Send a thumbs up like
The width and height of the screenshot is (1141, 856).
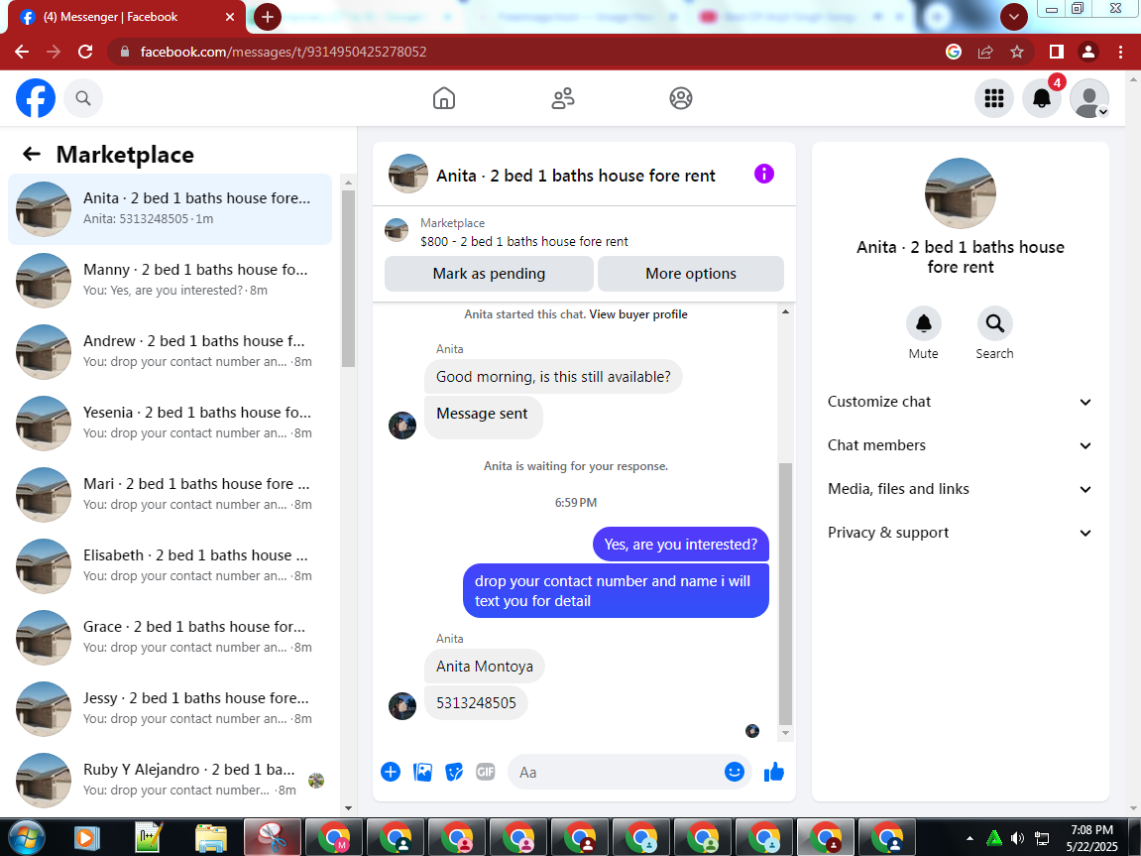(x=774, y=772)
